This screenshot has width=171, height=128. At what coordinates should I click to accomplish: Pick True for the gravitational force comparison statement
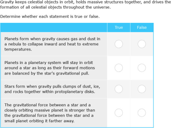(119, 113)
